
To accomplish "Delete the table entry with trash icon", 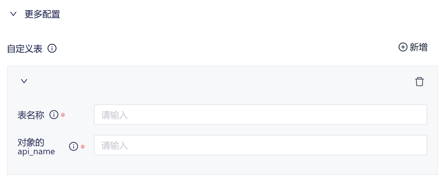I will [419, 82].
